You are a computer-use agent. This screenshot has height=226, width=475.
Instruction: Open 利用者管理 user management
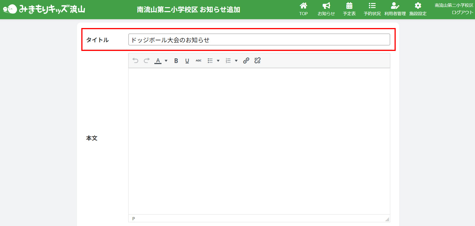point(395,9)
